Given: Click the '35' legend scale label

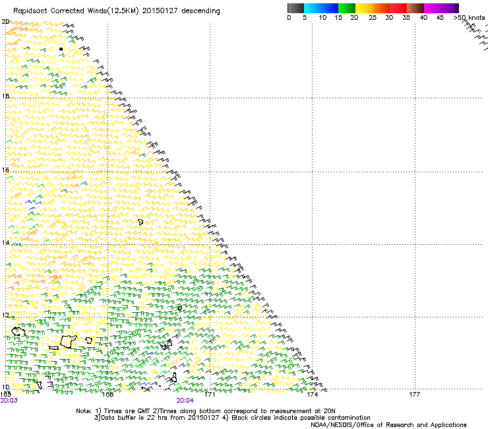Looking at the screenshot, I should tap(406, 17).
